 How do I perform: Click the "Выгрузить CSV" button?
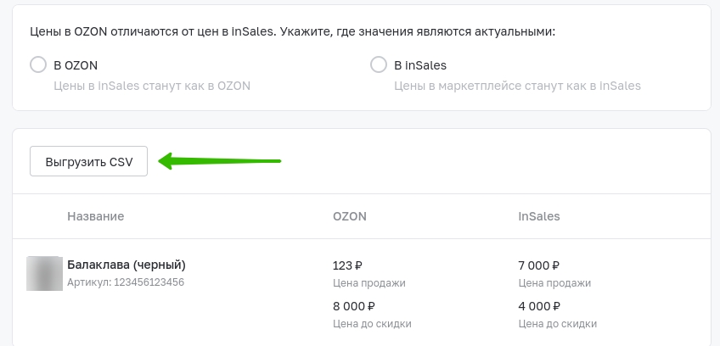click(88, 161)
